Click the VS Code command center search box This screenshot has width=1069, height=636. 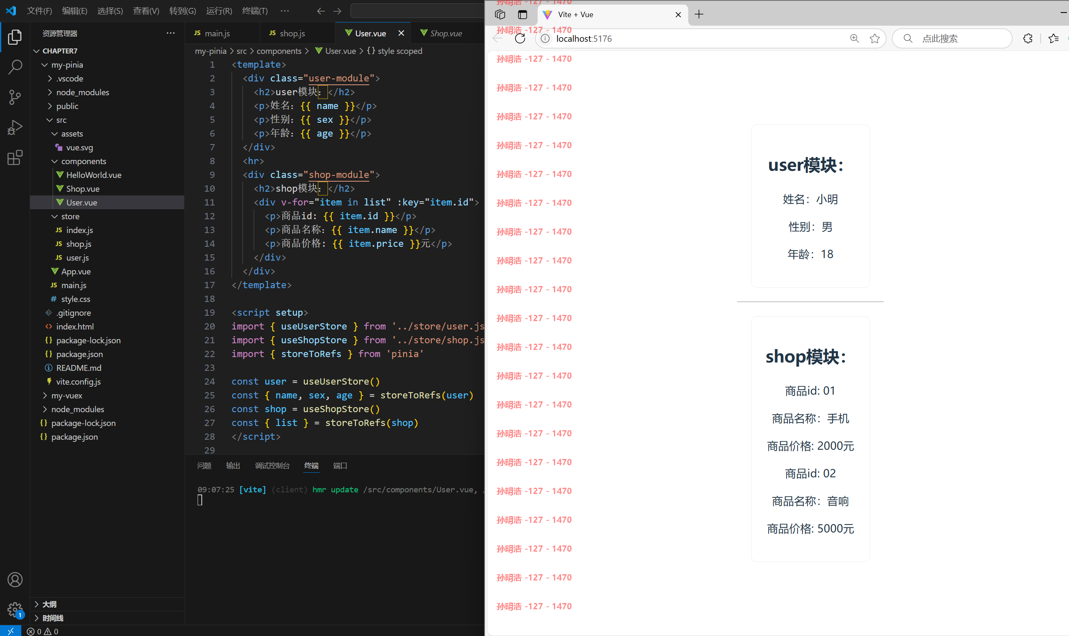(416, 11)
